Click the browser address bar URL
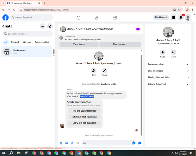The image size is (196, 156). point(47,10)
